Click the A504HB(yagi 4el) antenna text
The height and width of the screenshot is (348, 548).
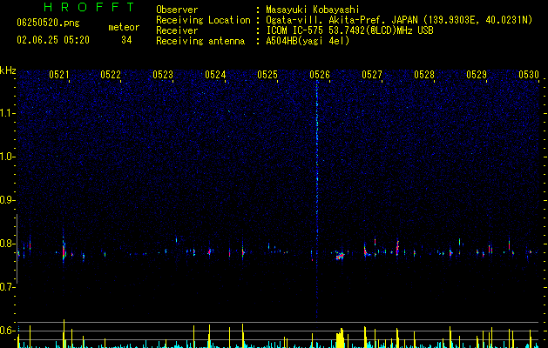coord(308,41)
